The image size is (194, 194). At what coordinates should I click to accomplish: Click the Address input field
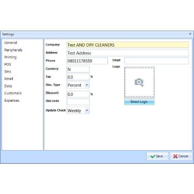pyautogui.click(x=128, y=53)
